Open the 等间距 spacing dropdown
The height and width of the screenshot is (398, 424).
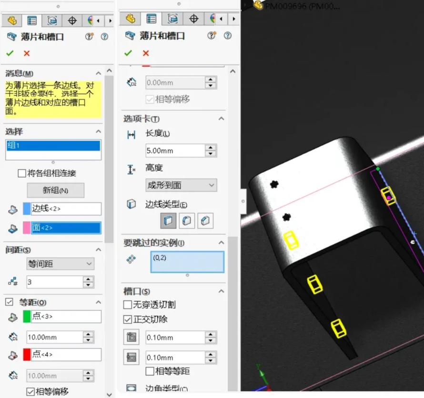click(61, 264)
